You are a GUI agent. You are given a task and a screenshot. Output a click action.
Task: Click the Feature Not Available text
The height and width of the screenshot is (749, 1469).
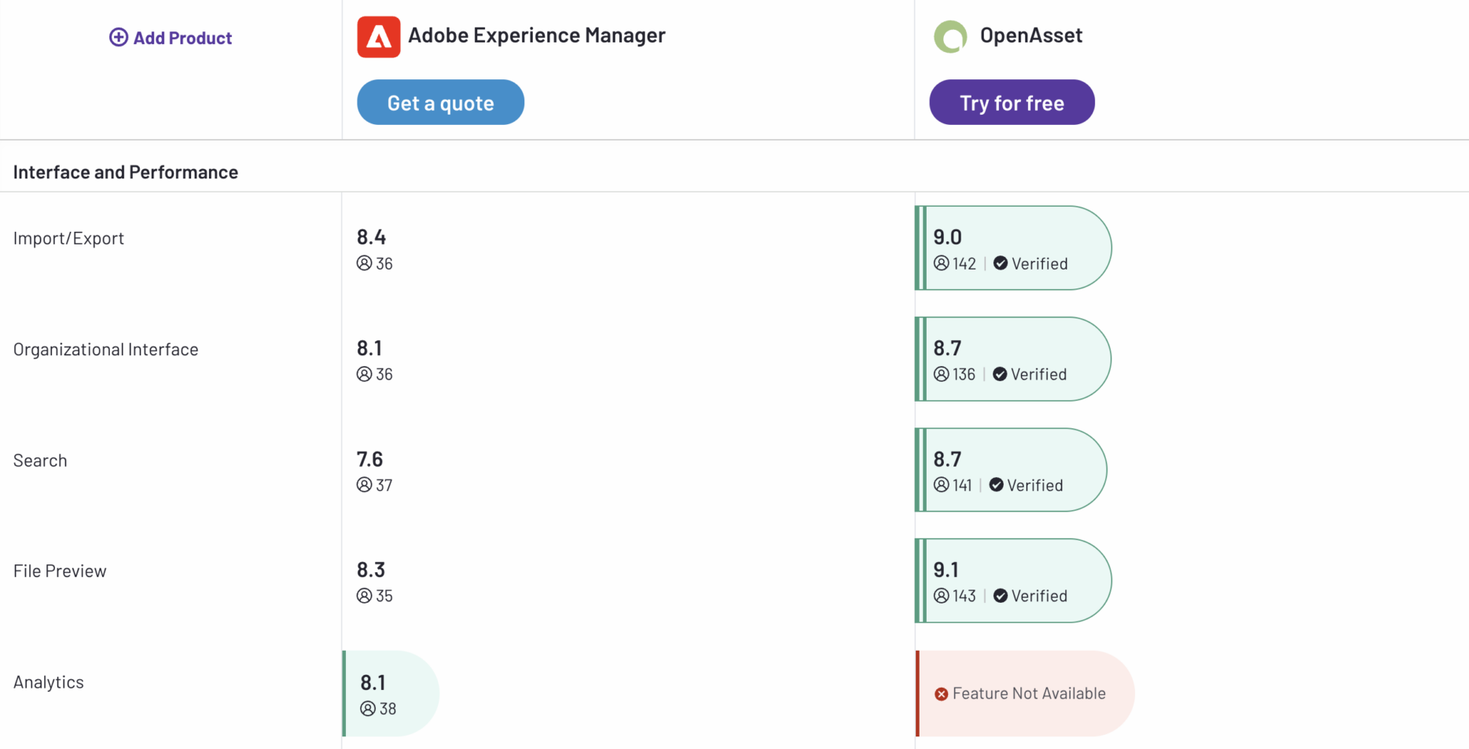(1029, 693)
